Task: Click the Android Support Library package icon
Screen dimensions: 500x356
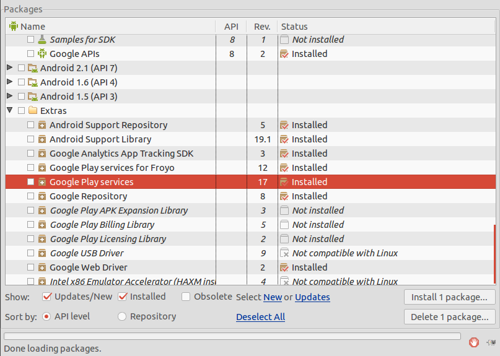Action: pos(42,139)
